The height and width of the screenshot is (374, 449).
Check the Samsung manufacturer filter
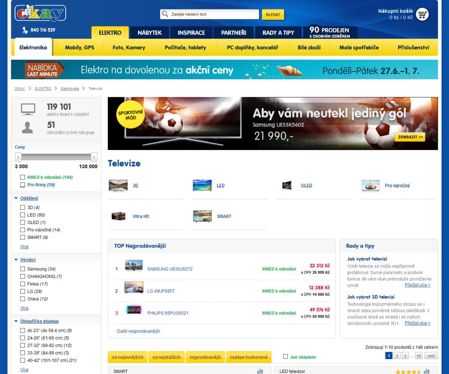point(23,269)
